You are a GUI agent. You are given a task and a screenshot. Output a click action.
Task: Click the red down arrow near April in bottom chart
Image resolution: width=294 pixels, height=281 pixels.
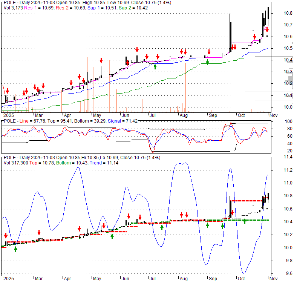tap(79, 229)
